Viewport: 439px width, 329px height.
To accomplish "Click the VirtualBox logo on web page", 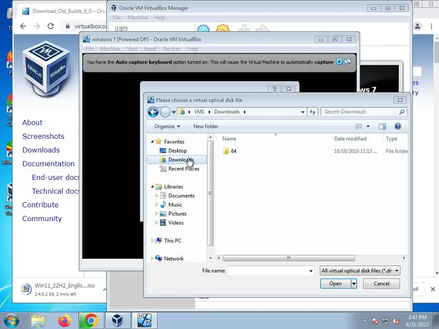I will click(46, 69).
